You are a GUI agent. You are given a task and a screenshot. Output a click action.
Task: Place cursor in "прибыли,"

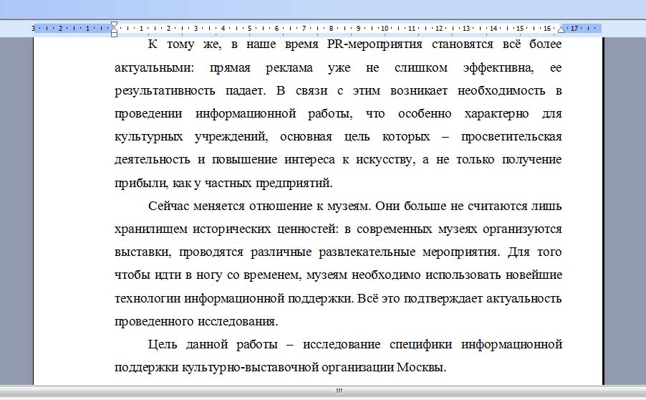click(141, 183)
